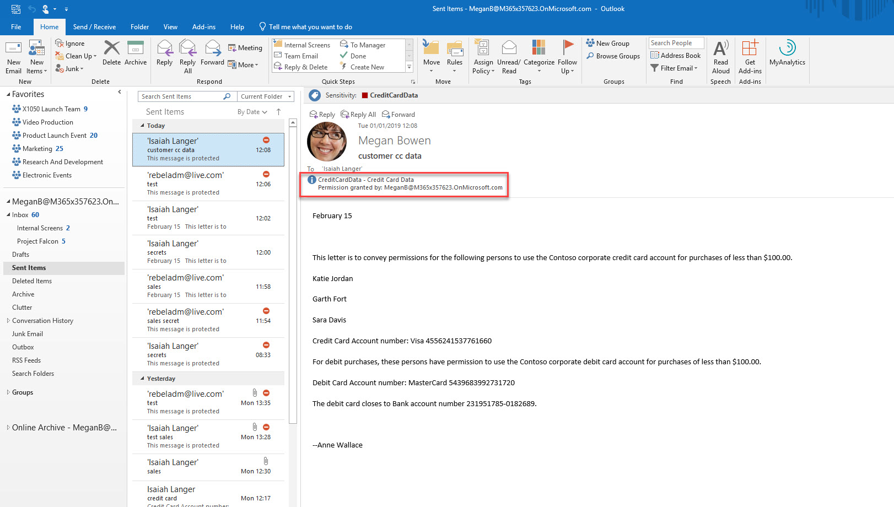Open the File tab

pos(16,27)
